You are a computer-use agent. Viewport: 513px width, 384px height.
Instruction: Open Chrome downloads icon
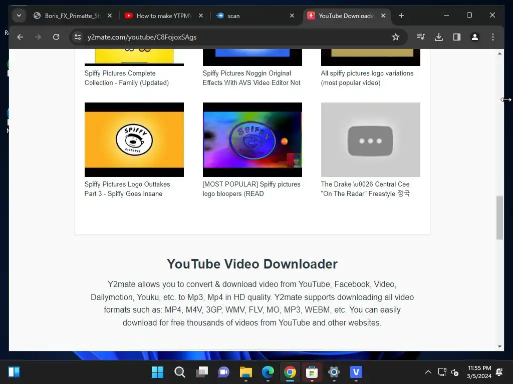[439, 37]
